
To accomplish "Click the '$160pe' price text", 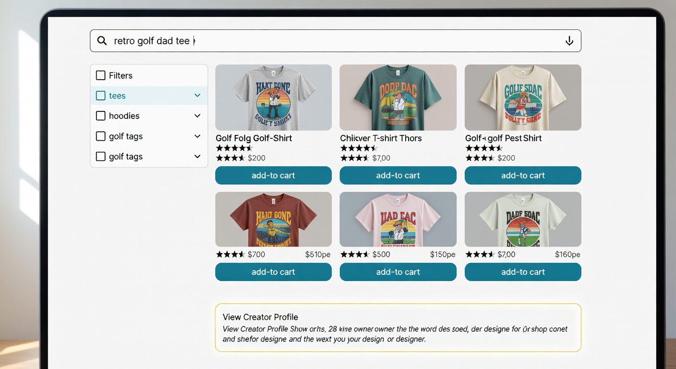I will point(567,255).
